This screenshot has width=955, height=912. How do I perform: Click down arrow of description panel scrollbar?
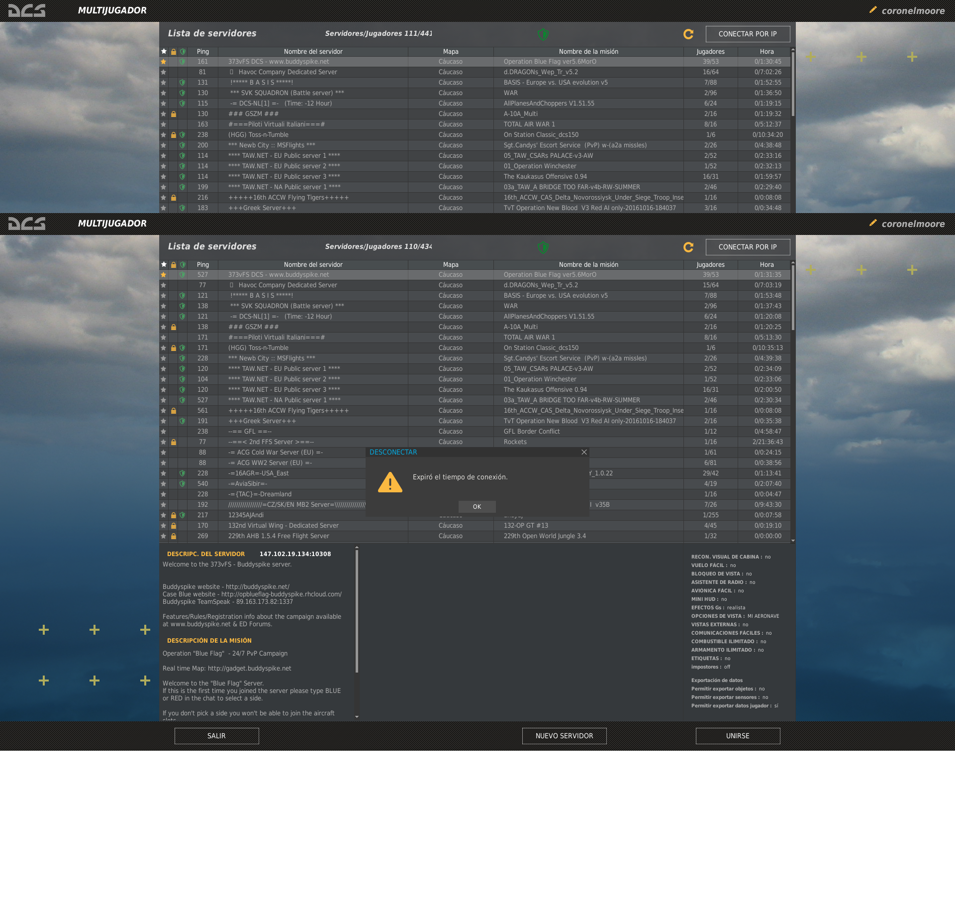click(x=357, y=717)
